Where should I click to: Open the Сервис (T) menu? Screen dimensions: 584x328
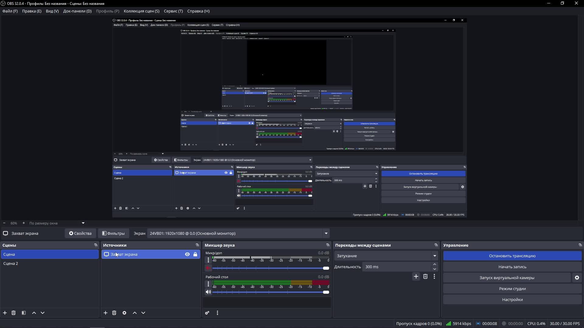point(173,11)
